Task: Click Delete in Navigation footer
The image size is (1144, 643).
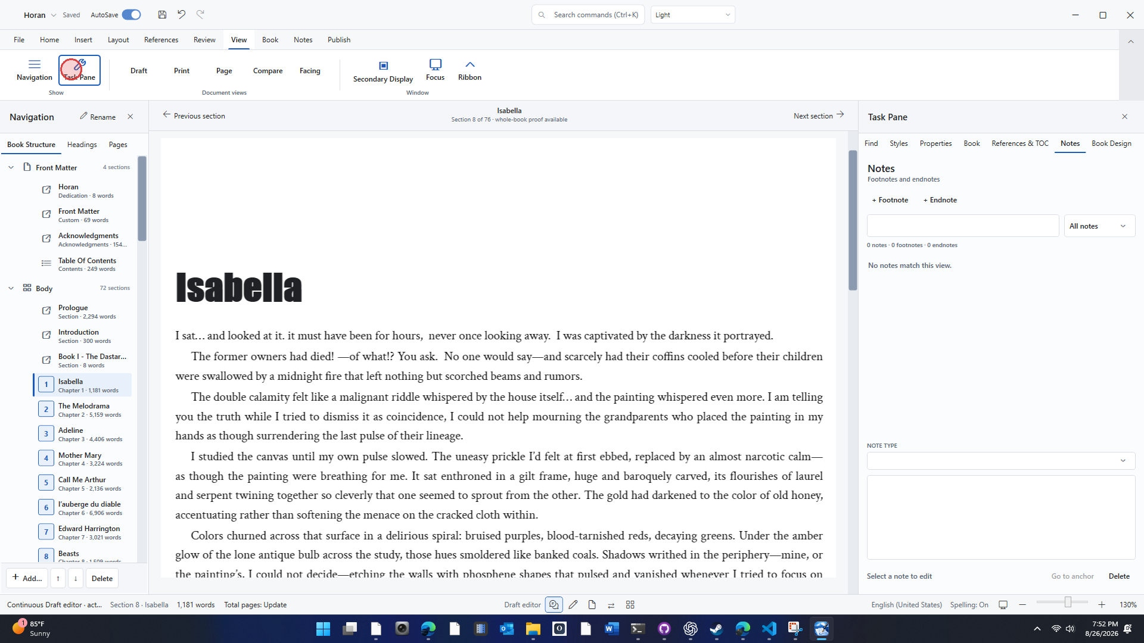Action: click(x=102, y=578)
